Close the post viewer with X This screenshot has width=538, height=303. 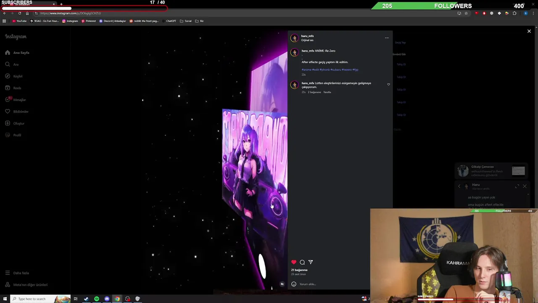(529, 31)
